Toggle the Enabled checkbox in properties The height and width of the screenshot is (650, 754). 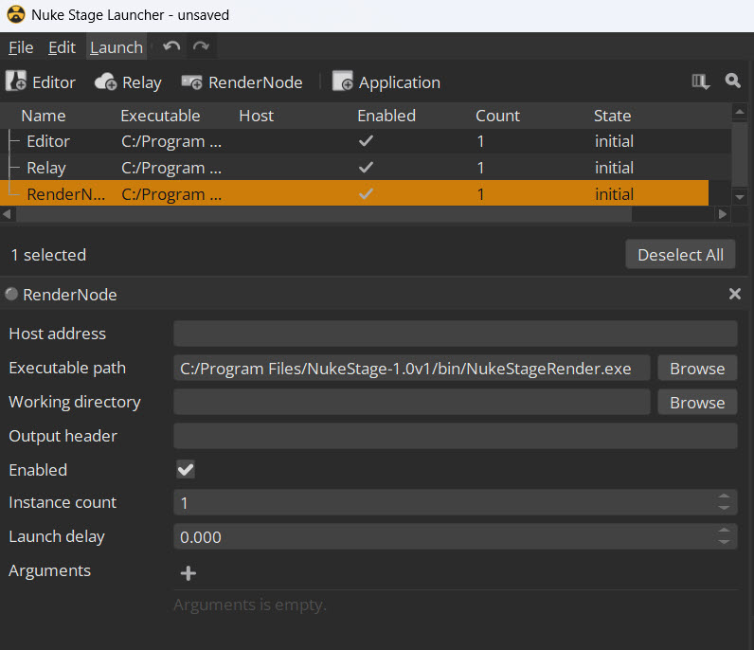(186, 470)
